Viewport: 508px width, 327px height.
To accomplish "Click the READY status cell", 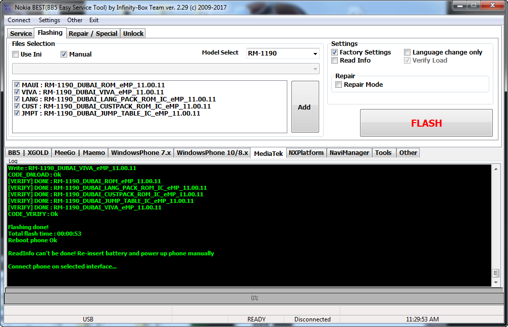I will click(x=256, y=319).
